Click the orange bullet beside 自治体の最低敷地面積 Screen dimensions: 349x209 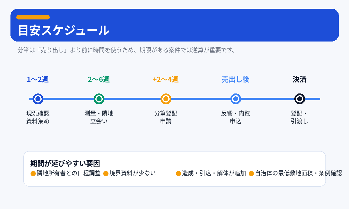[x=251, y=174]
